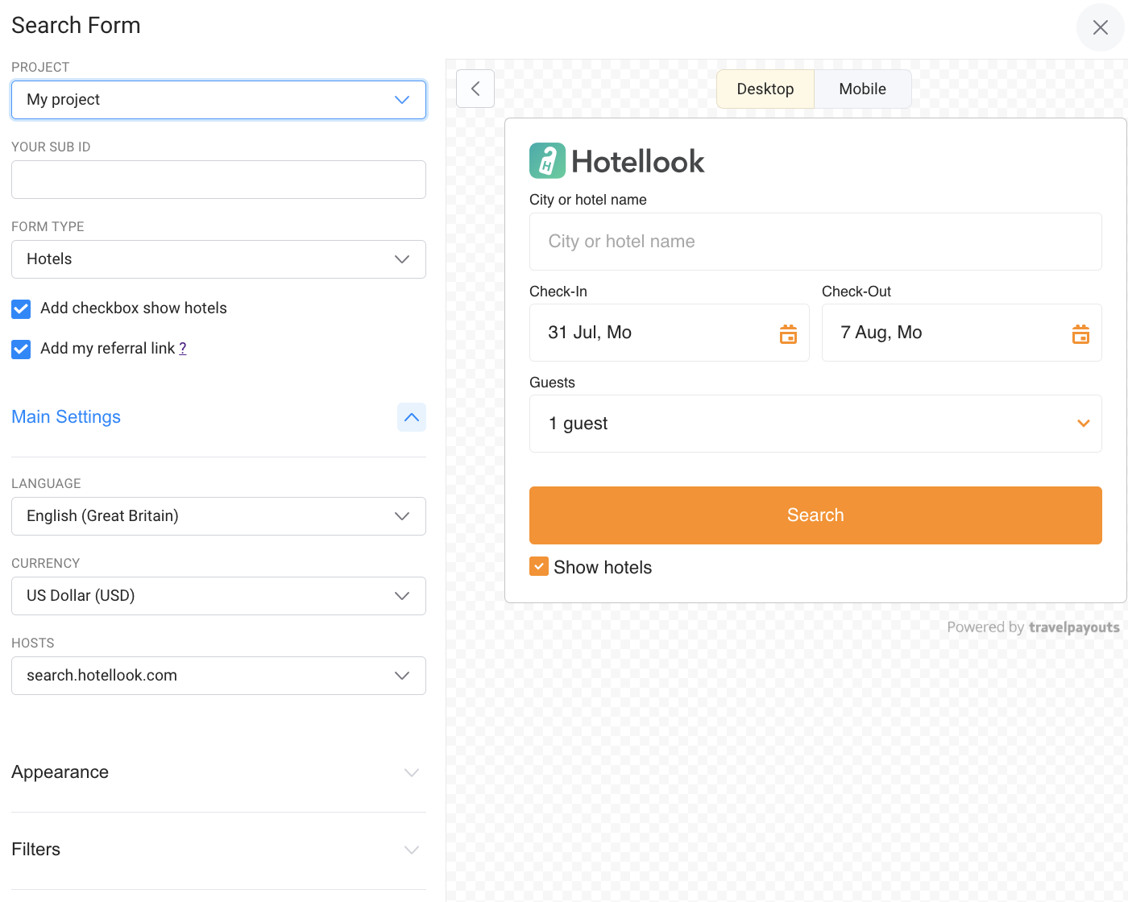The height and width of the screenshot is (902, 1128).
Task: Open the Language dropdown showing English (Great Britain)
Action: click(x=218, y=516)
